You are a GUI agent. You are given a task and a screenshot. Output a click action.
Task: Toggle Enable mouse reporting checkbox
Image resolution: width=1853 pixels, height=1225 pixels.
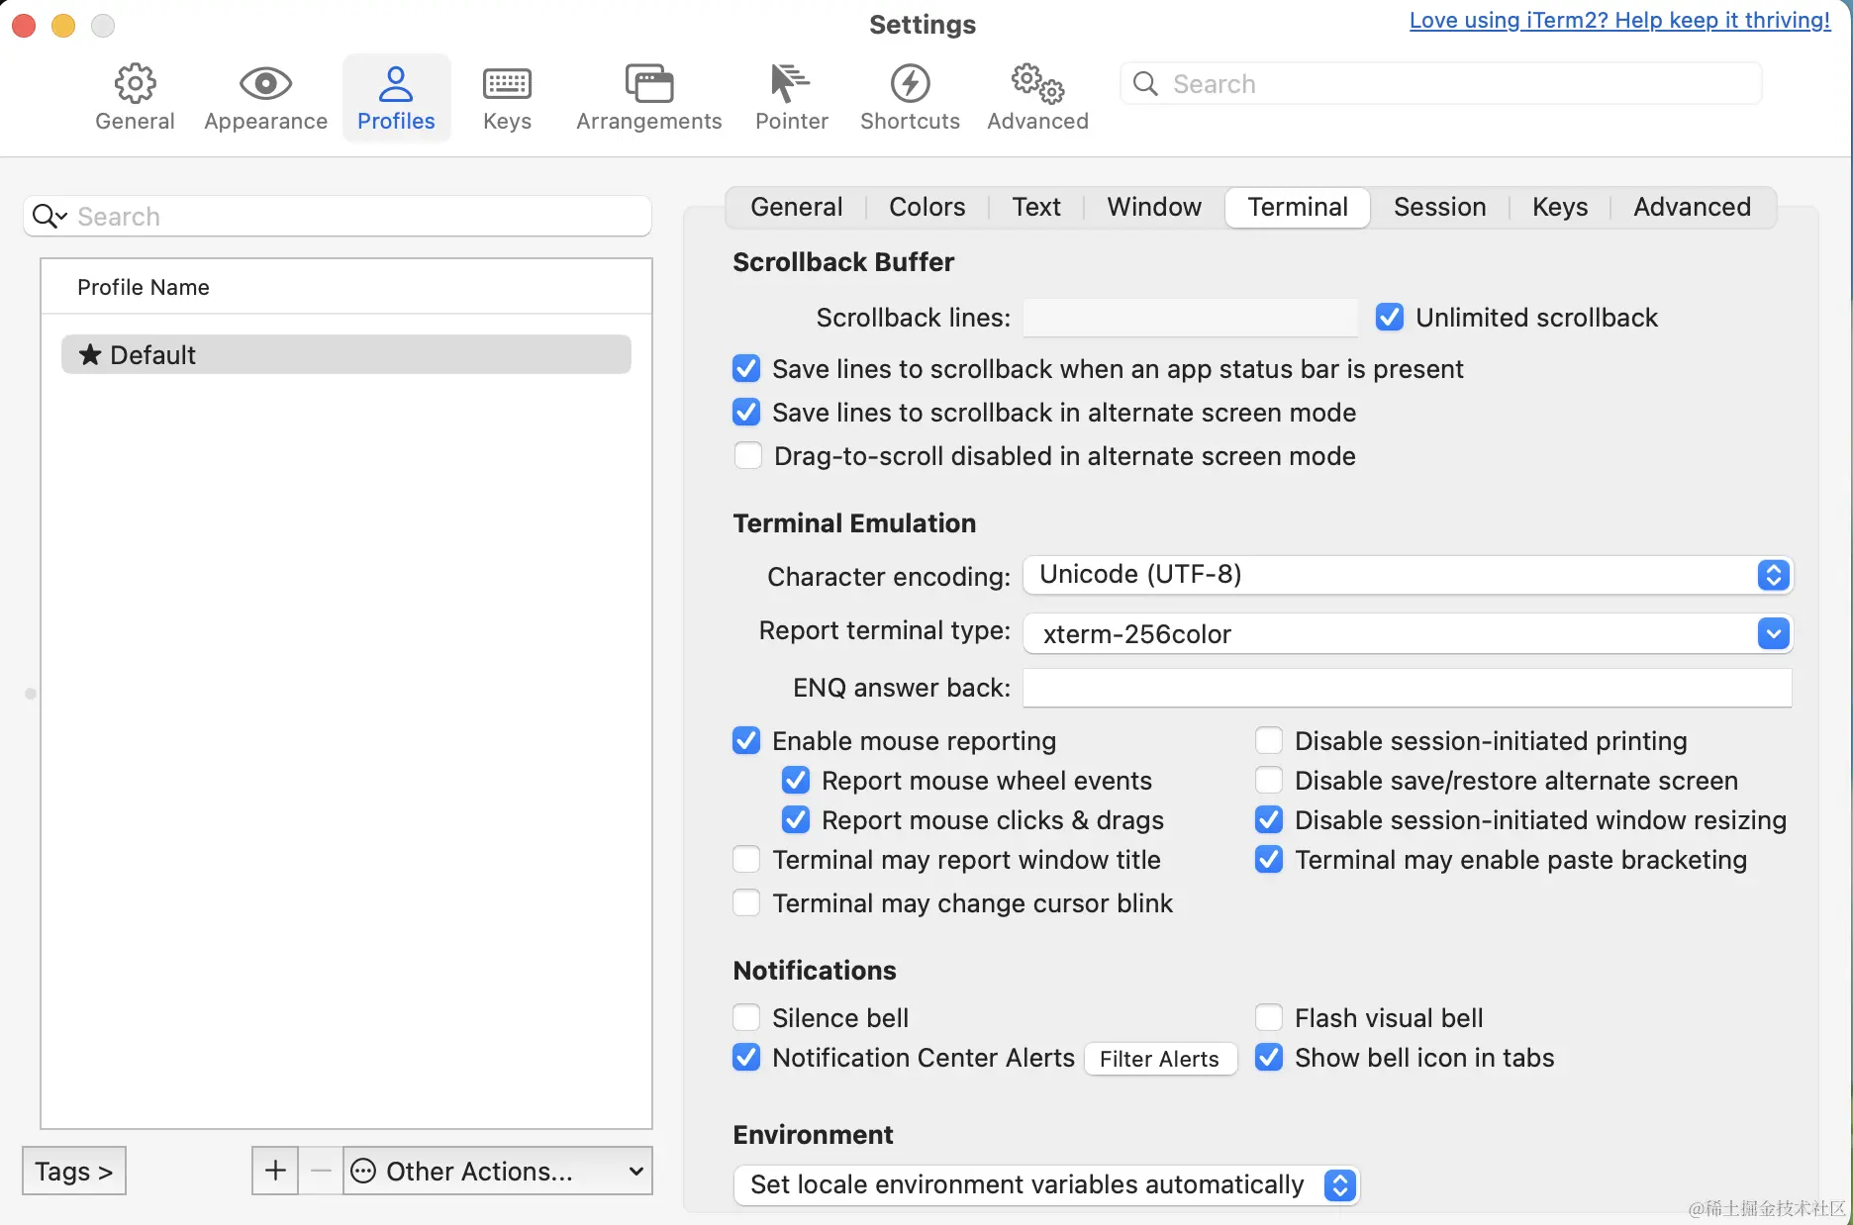pyautogui.click(x=746, y=740)
